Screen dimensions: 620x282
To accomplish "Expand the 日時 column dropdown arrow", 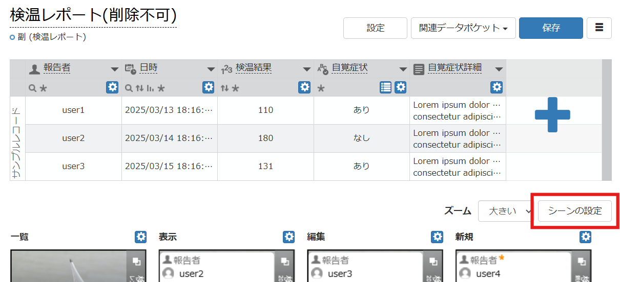I will [211, 69].
